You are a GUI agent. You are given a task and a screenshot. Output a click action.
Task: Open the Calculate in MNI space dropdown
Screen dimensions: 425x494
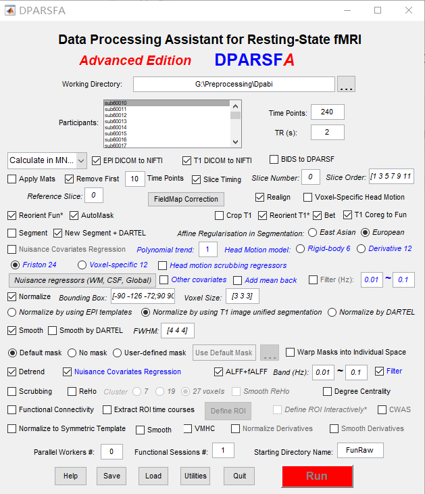pos(47,160)
